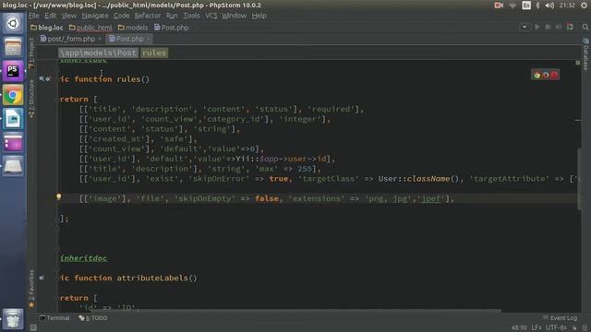Open in Chrome browser popup icon
The width and height of the screenshot is (591, 332).
pyautogui.click(x=537, y=75)
